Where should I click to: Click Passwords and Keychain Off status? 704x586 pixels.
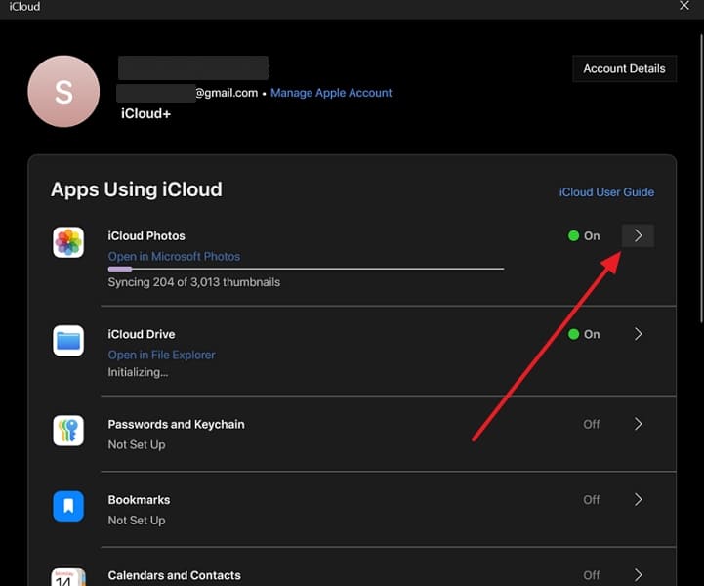pyautogui.click(x=592, y=424)
